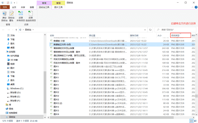Open recent locations dropdown arrow
Screen dimensions: 198x123
pos(13,30)
